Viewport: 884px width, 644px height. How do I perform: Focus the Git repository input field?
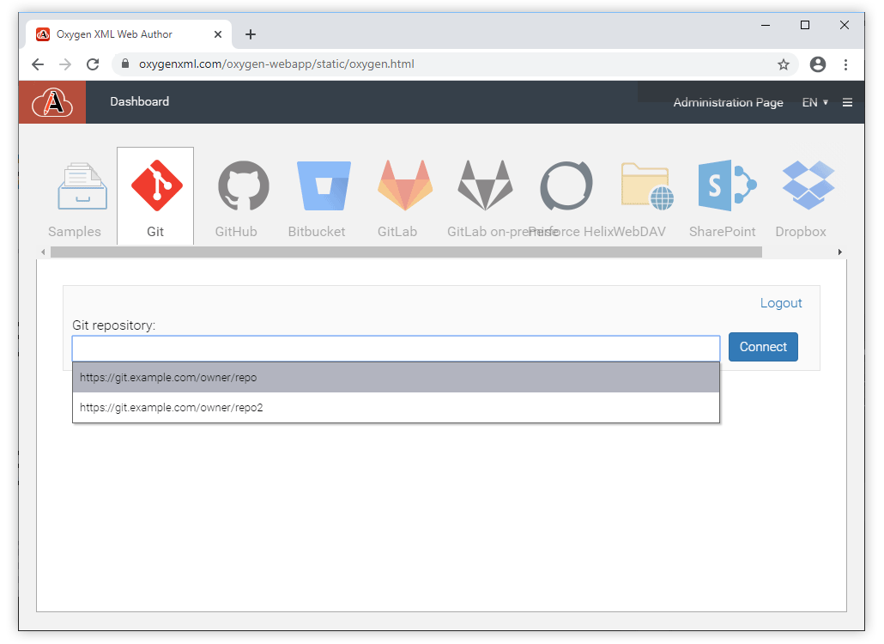click(x=396, y=349)
